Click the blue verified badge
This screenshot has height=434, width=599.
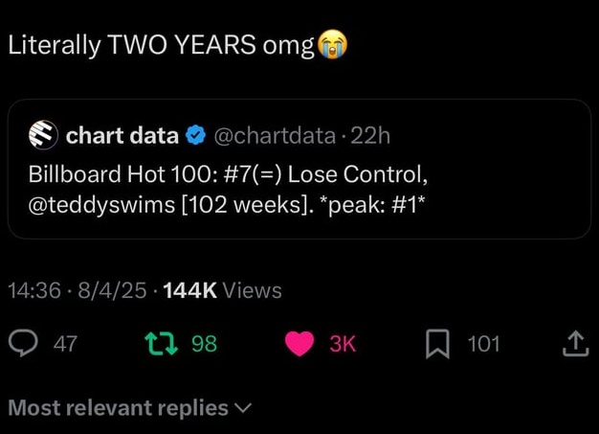[195, 135]
